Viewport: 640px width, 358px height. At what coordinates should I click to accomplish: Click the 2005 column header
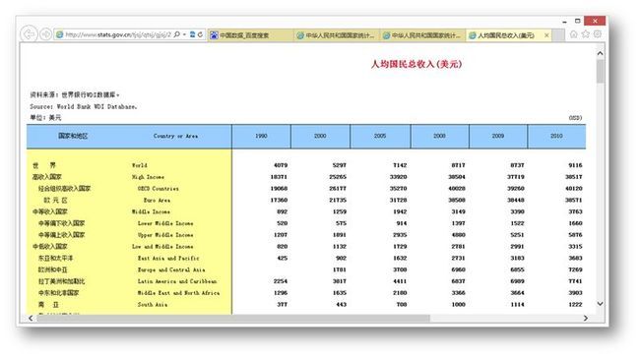click(380, 136)
